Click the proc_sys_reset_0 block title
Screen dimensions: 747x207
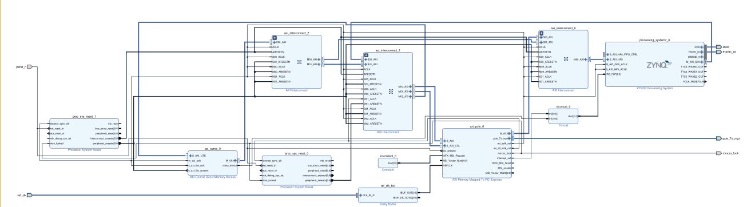click(x=296, y=154)
